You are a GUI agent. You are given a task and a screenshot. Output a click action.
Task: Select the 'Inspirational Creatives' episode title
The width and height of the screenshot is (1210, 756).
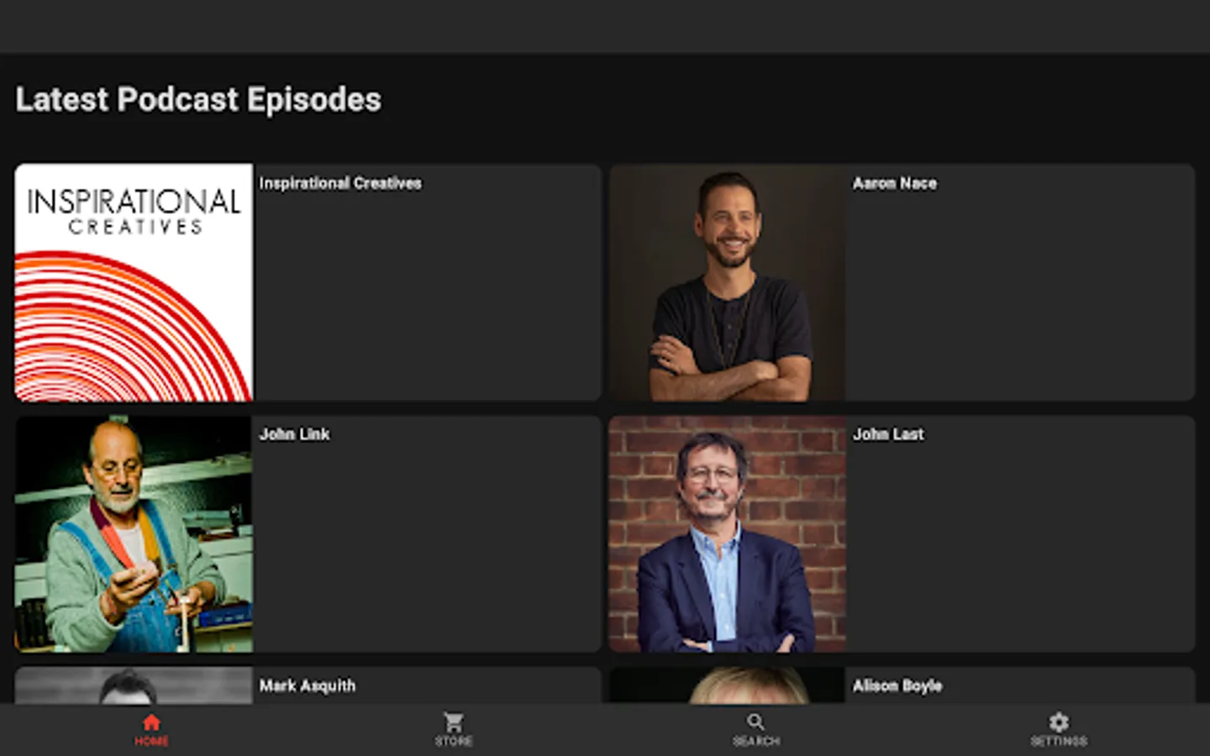tap(340, 183)
